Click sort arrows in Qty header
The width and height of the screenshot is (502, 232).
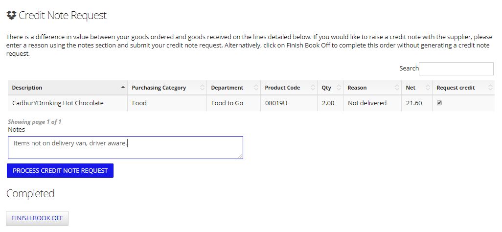click(x=339, y=88)
